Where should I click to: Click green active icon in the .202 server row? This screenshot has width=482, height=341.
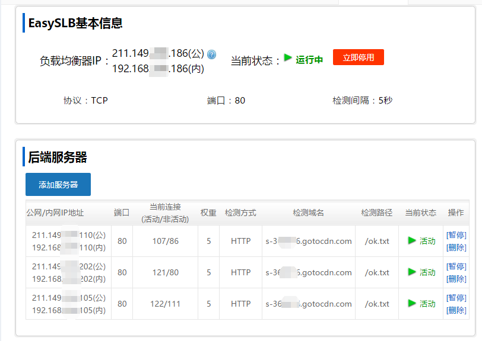[412, 272]
